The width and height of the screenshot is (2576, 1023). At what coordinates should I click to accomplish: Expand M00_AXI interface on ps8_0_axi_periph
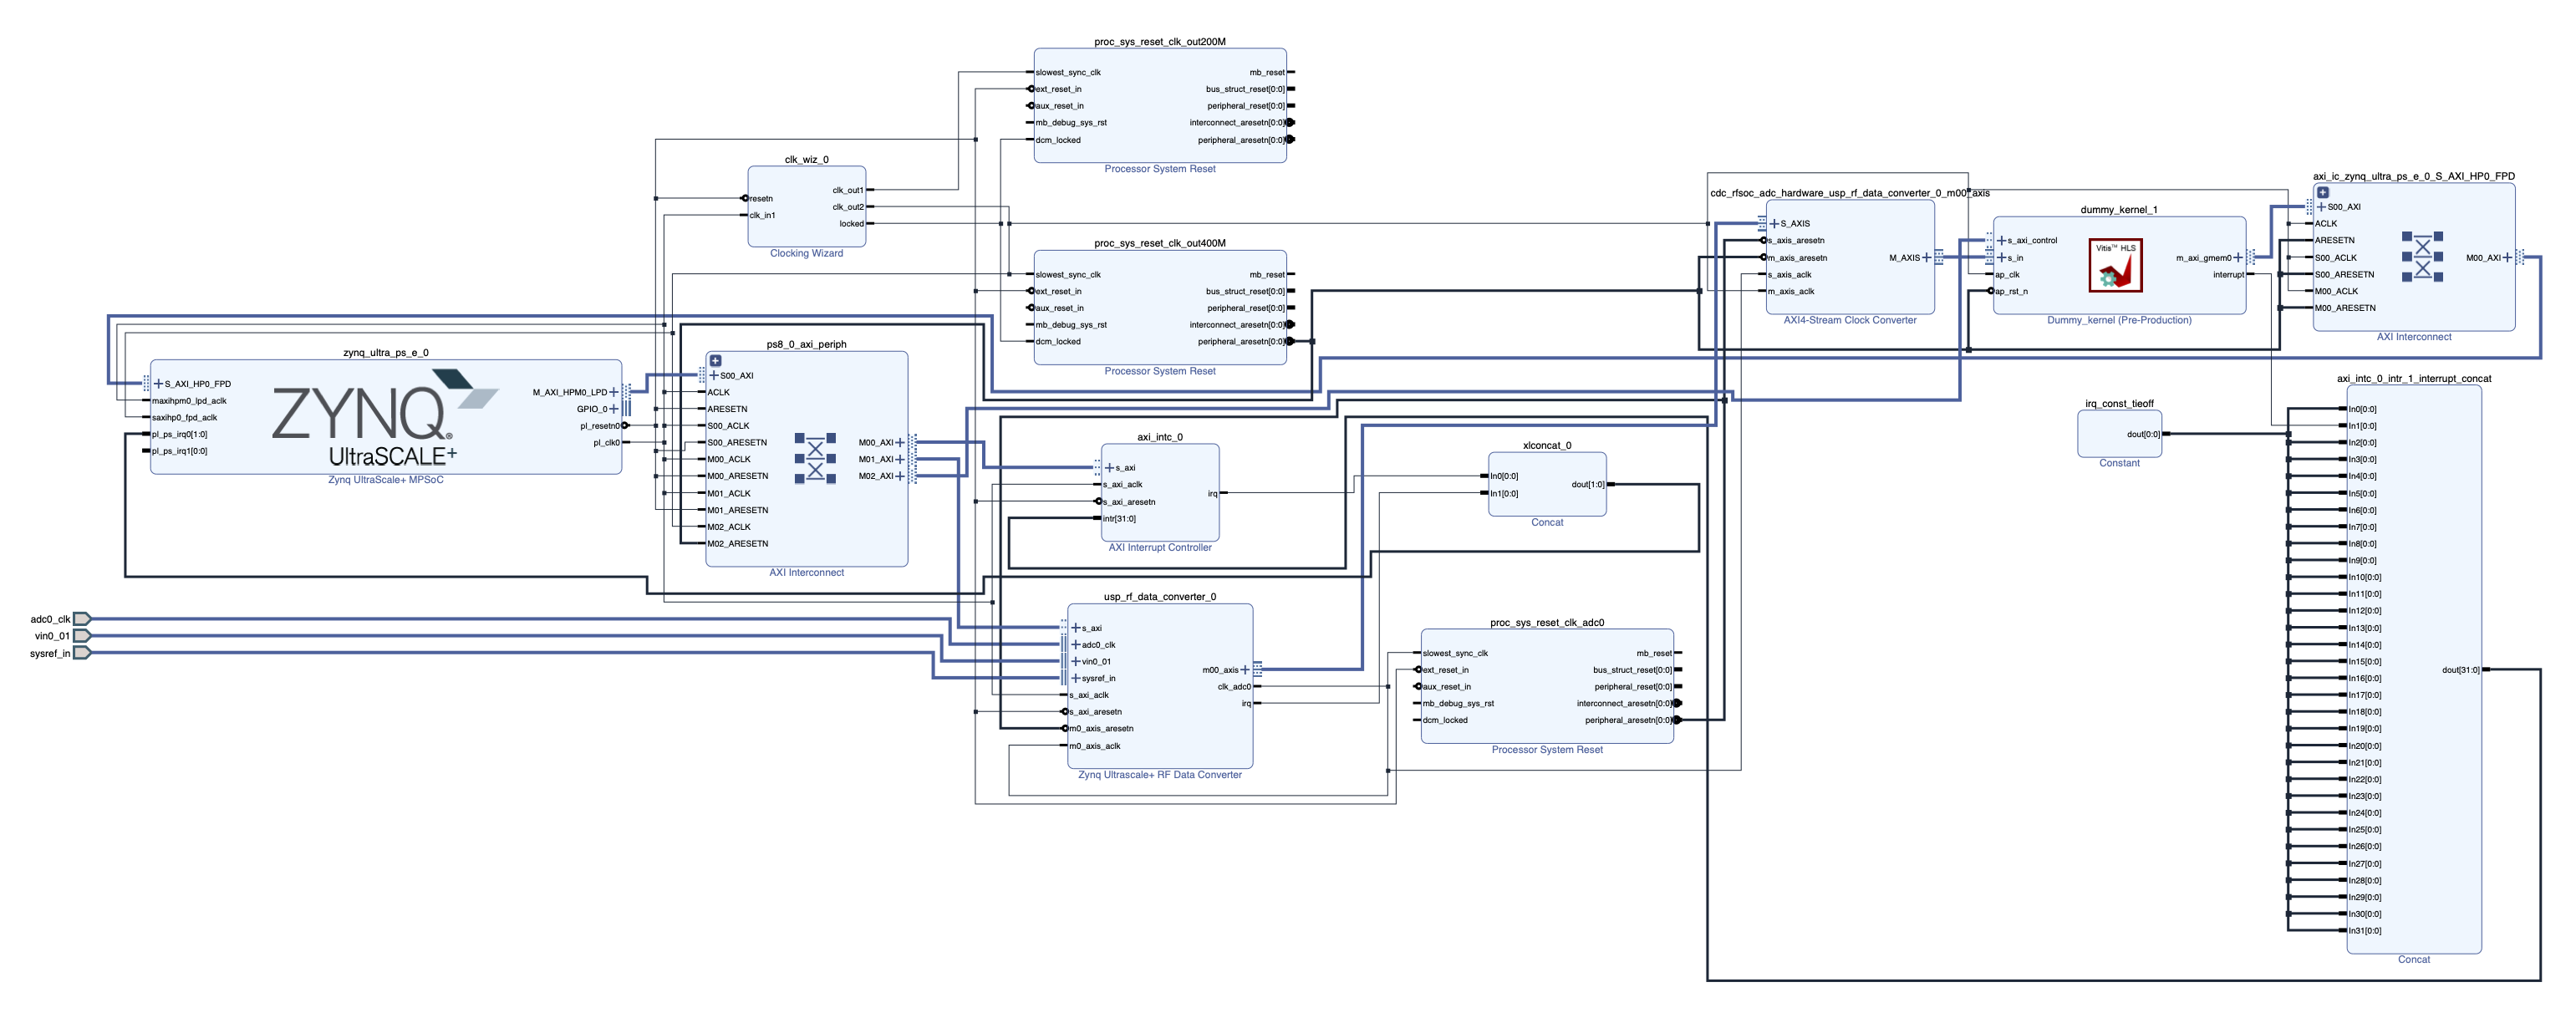click(900, 442)
